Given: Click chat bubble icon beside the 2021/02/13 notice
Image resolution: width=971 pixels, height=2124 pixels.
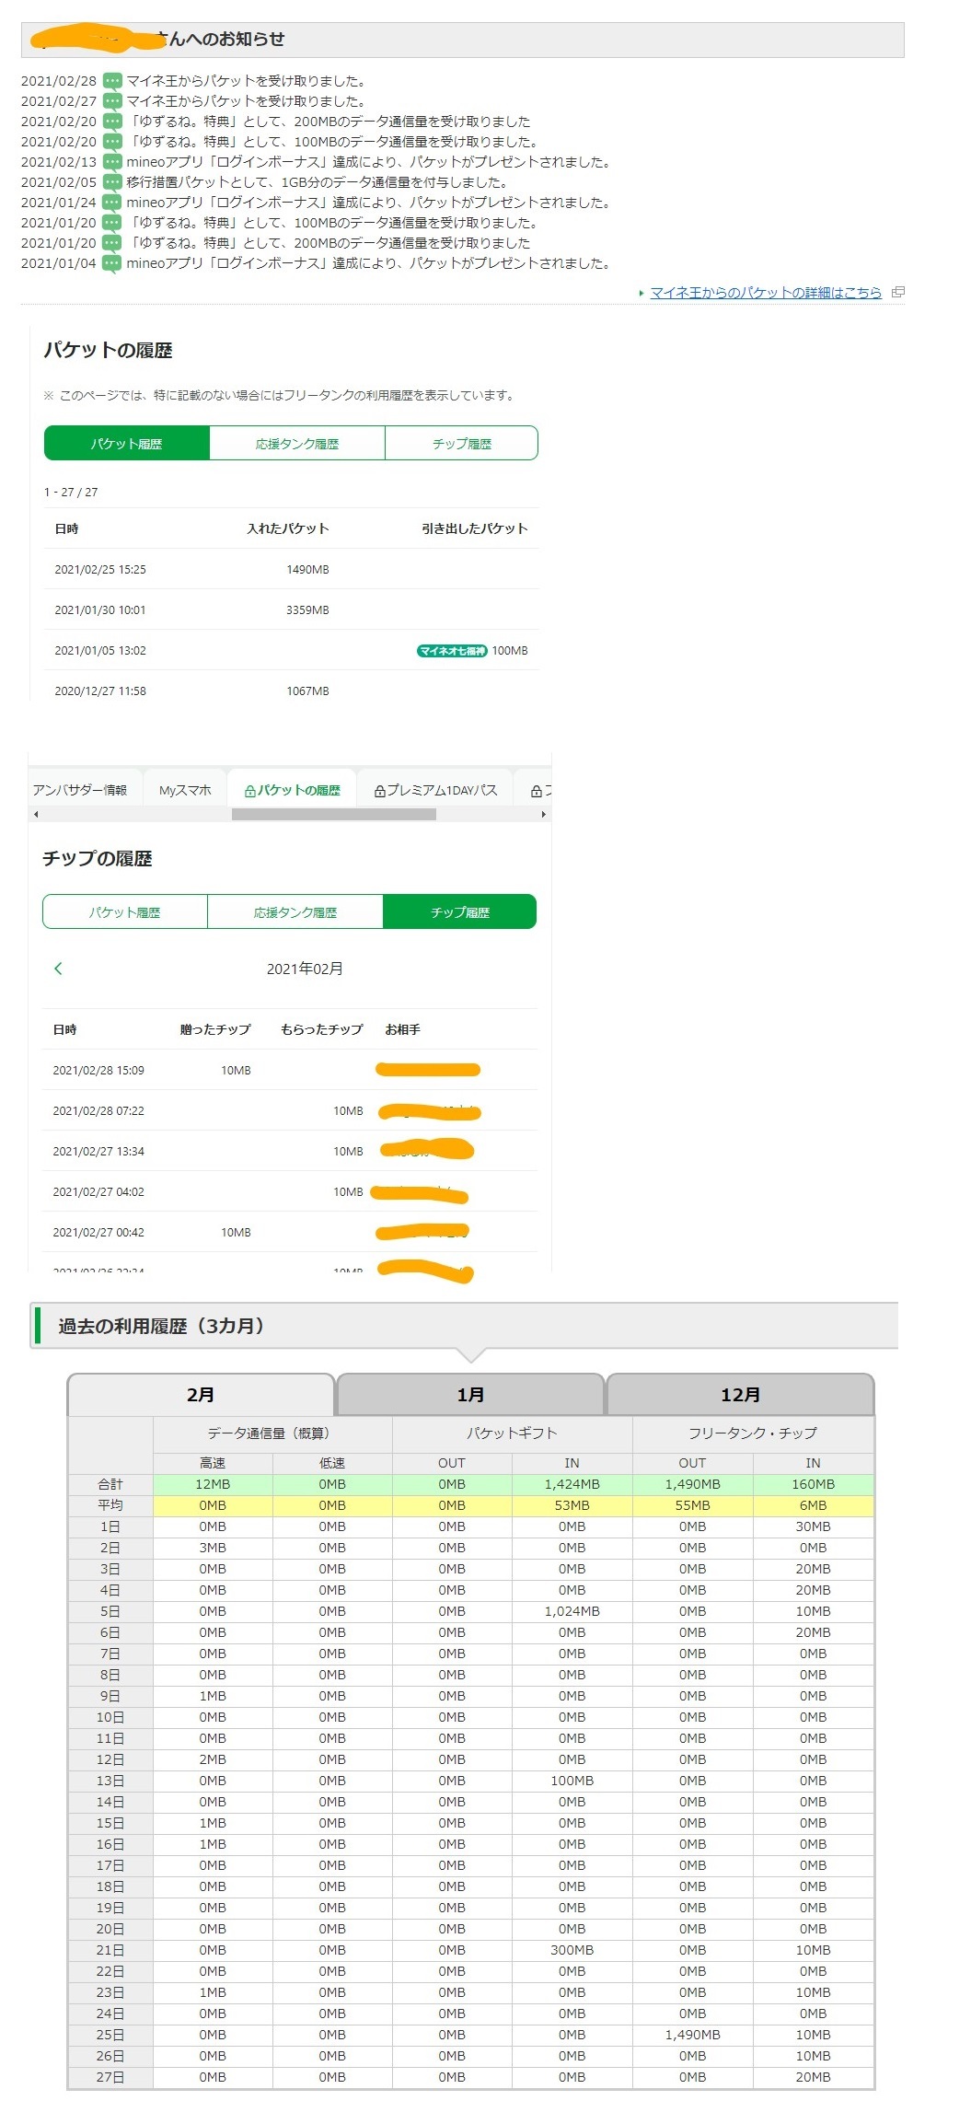Looking at the screenshot, I should 111,162.
